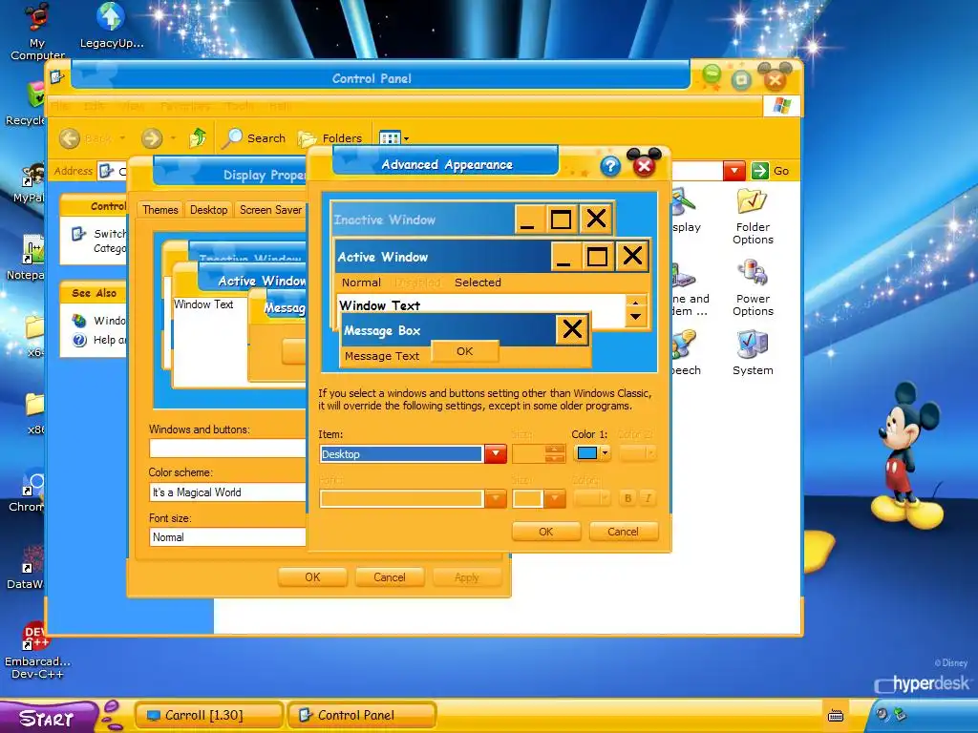
Task: Click the Window Text area in preview
Action: (379, 305)
